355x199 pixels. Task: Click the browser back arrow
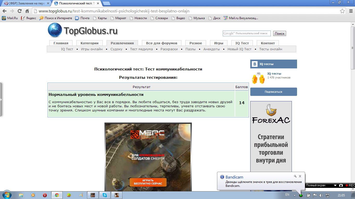coord(4,11)
